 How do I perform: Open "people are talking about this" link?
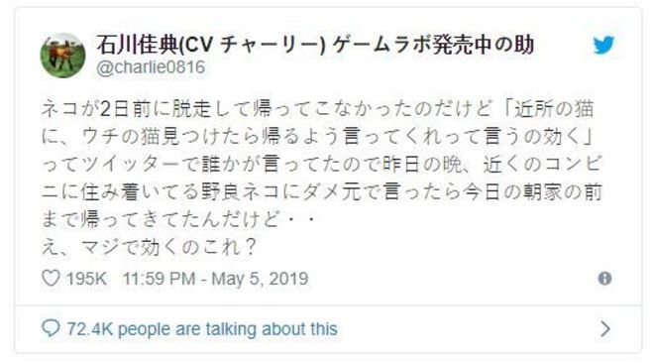228,329
